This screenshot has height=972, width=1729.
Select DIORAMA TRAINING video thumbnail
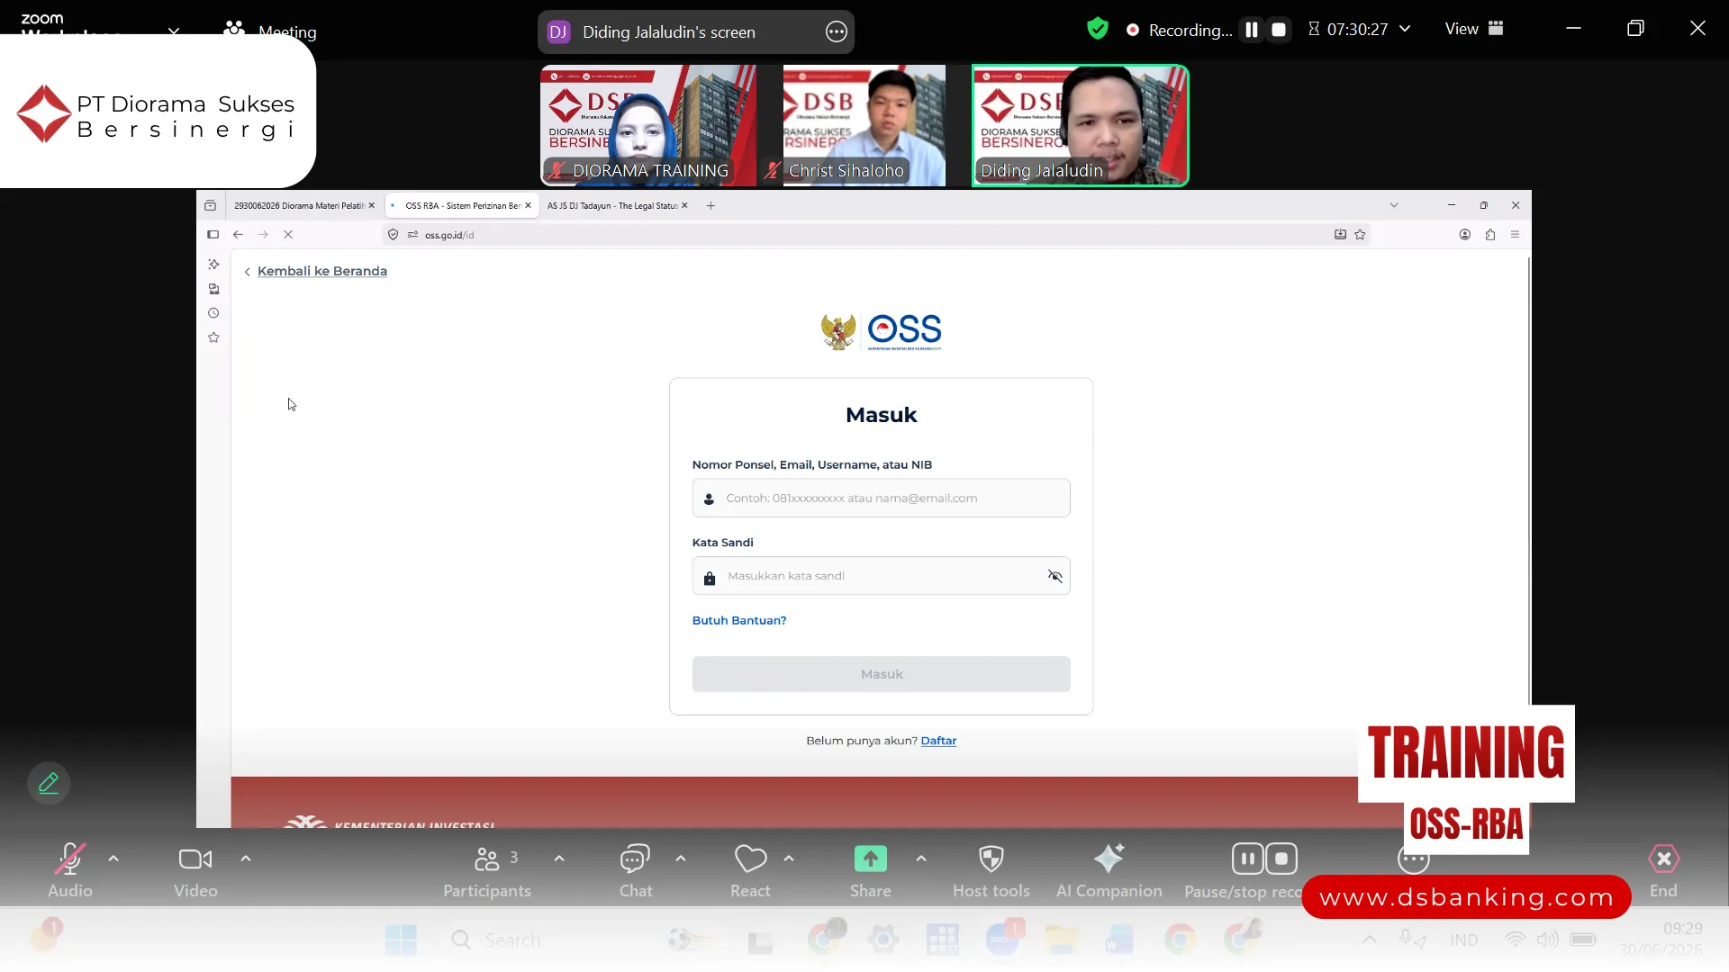point(648,125)
